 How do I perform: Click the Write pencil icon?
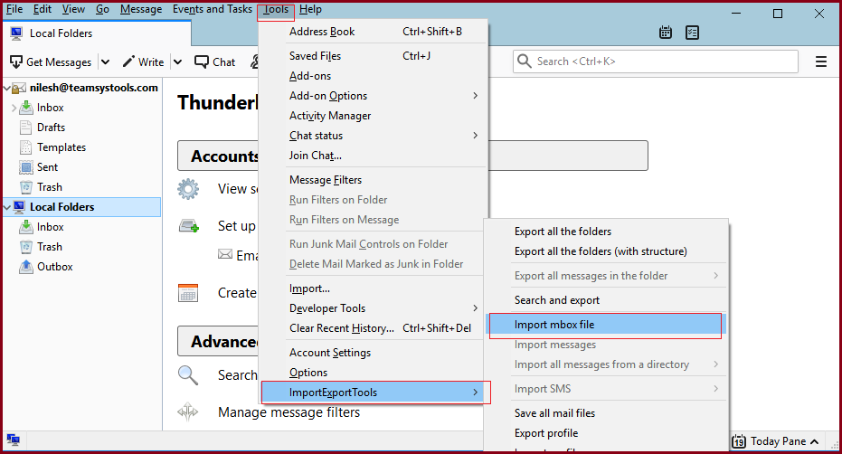(x=128, y=61)
